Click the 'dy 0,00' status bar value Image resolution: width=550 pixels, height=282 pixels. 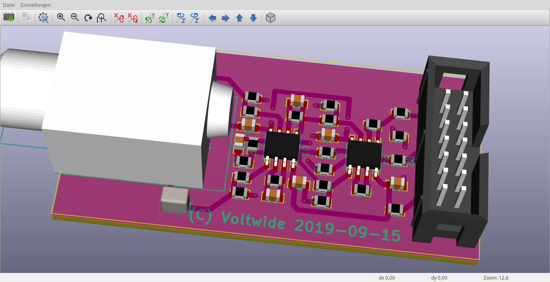click(x=439, y=278)
